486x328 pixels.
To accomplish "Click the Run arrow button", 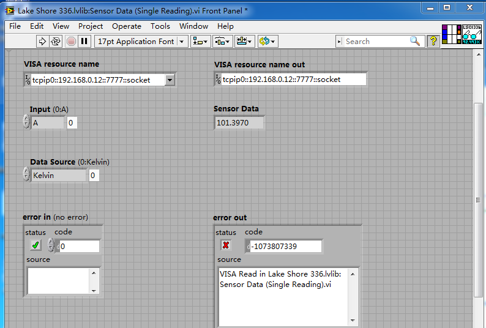I will point(42,41).
